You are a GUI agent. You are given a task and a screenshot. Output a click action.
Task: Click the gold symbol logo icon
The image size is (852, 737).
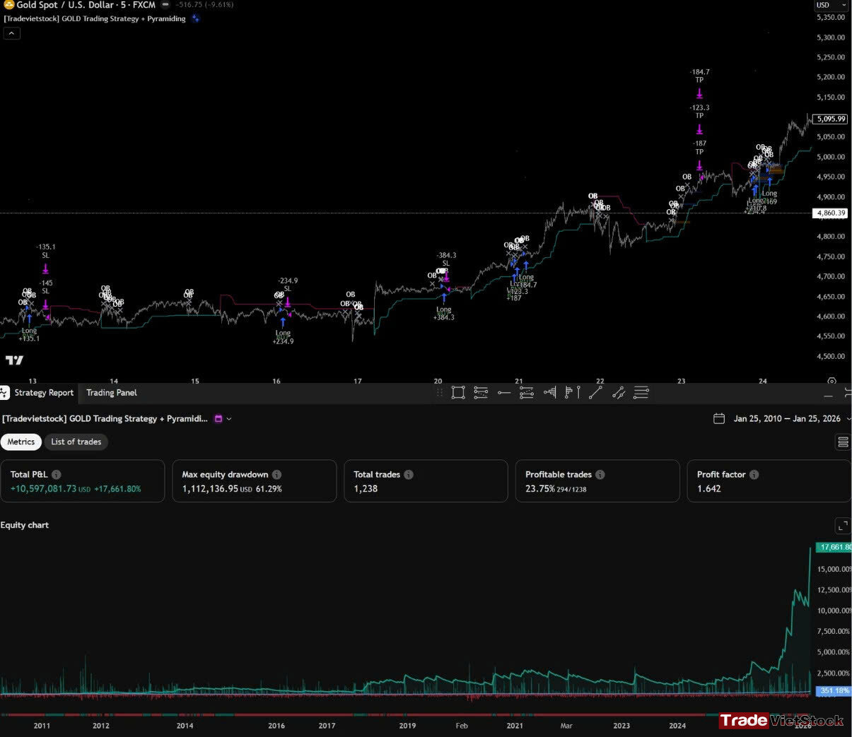coord(8,5)
